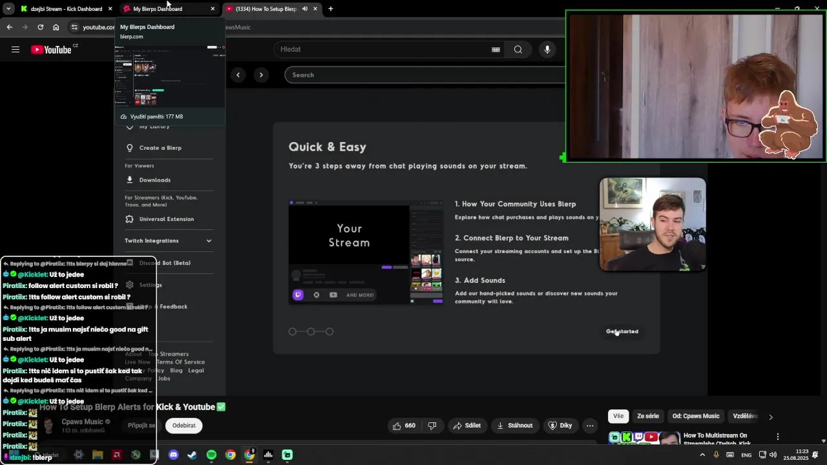Image resolution: width=827 pixels, height=465 pixels.
Task: Click the Create a Blerp lightbulb icon
Action: point(129,148)
